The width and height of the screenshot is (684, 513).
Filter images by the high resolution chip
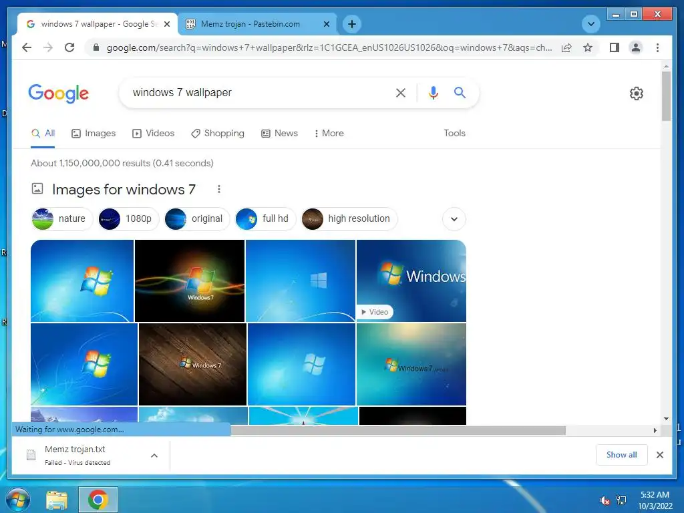click(x=349, y=218)
